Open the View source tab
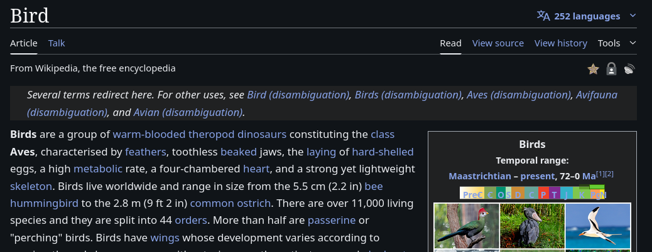The image size is (652, 252). (497, 43)
